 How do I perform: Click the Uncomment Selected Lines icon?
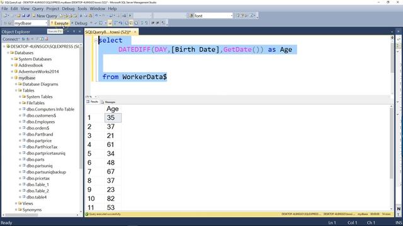147,23
